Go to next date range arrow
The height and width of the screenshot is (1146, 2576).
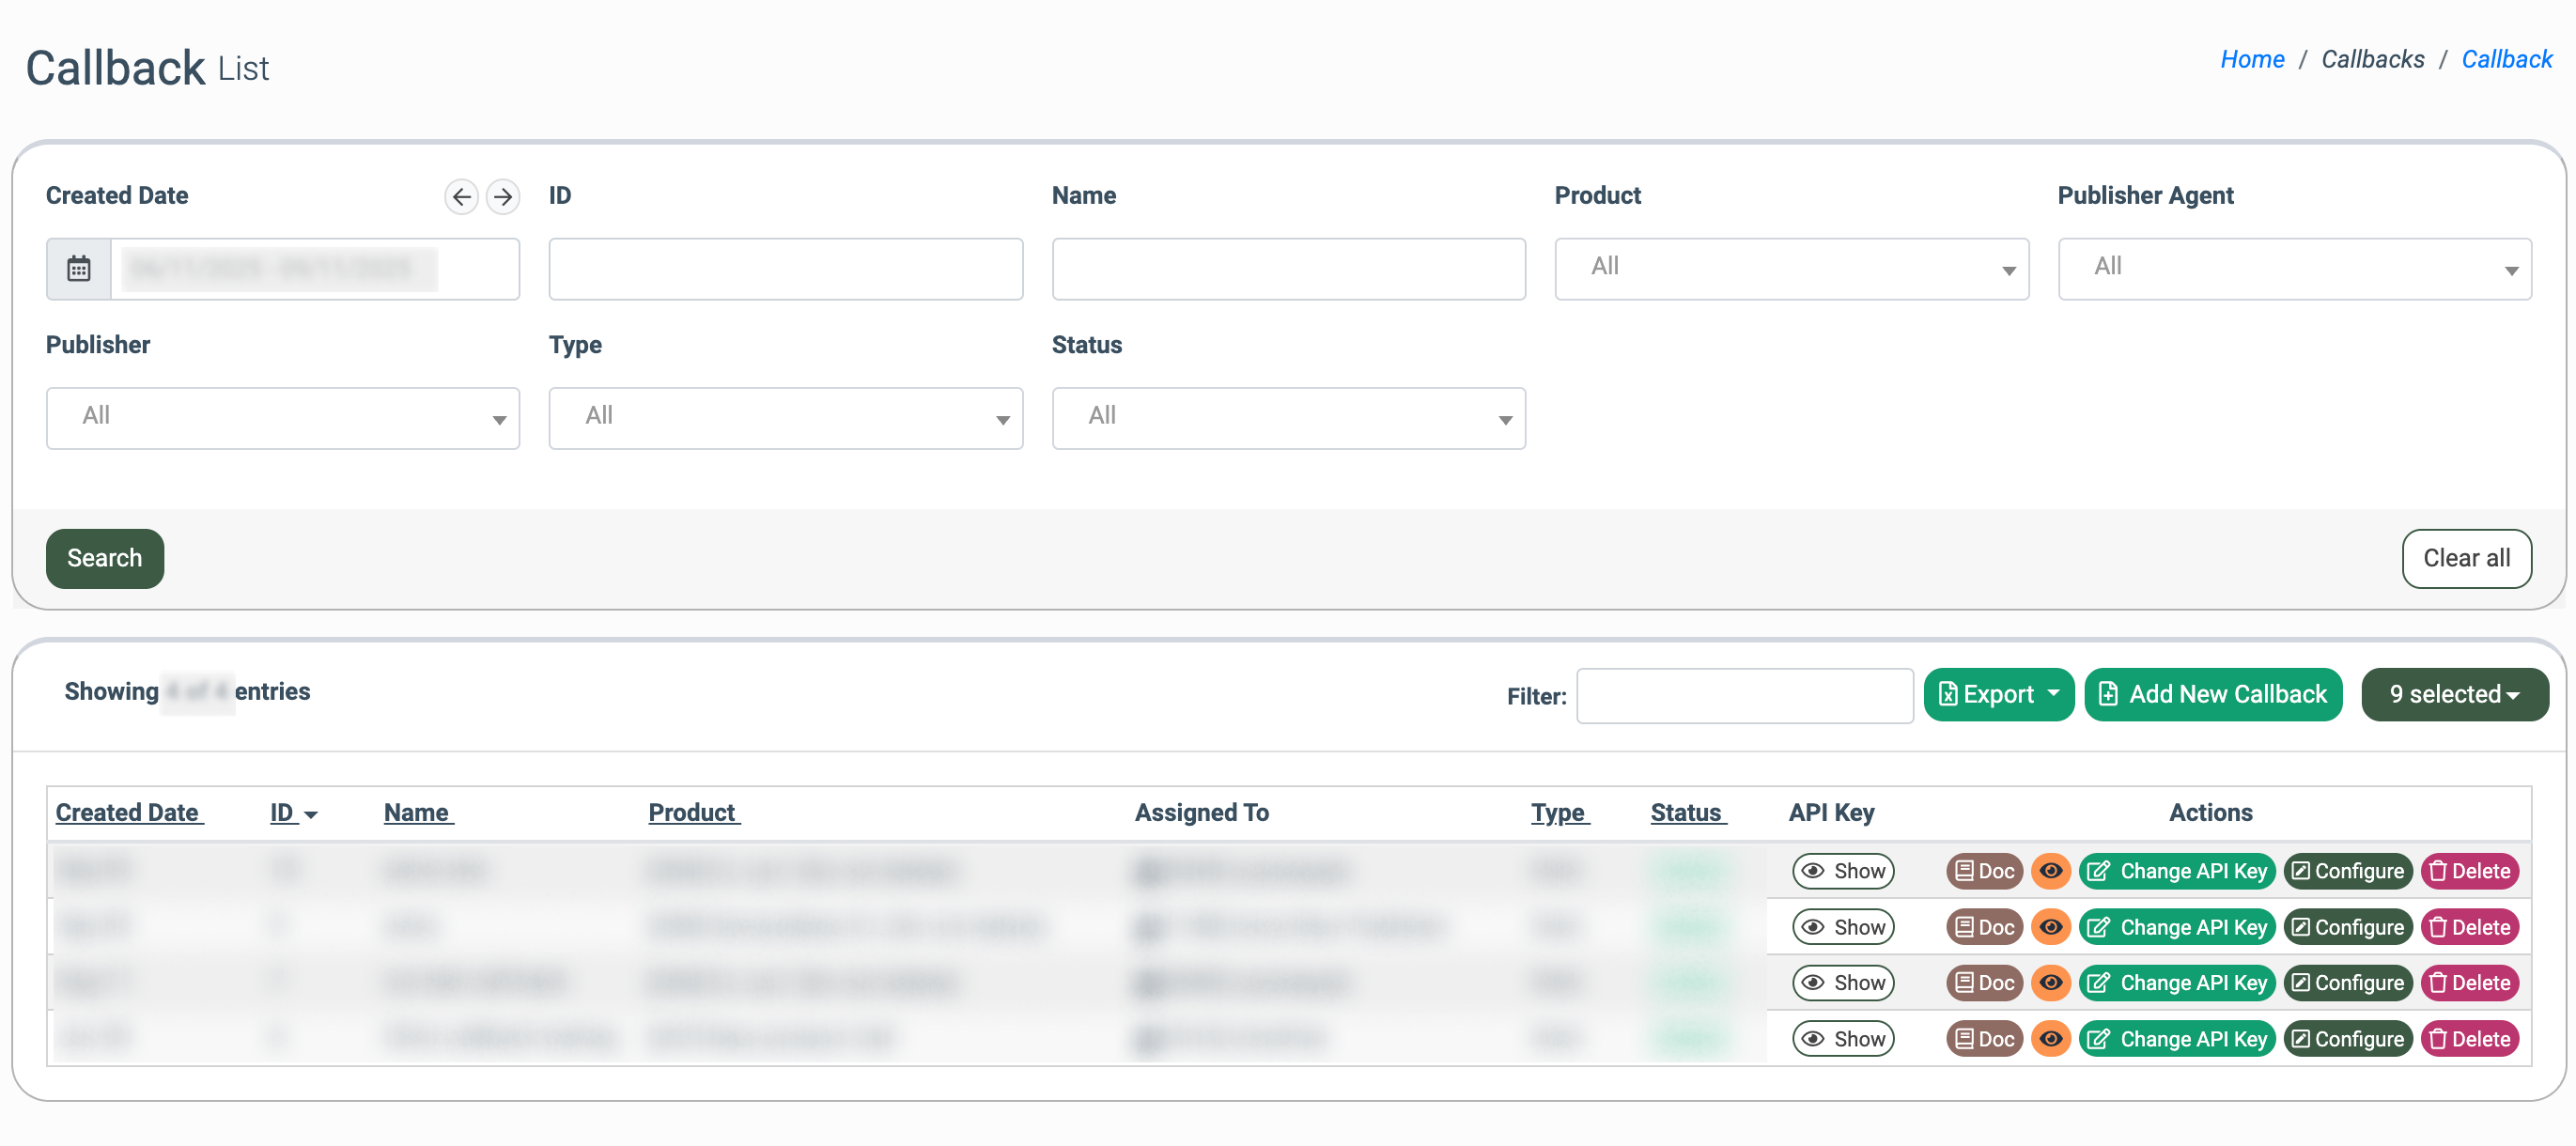tap(503, 197)
